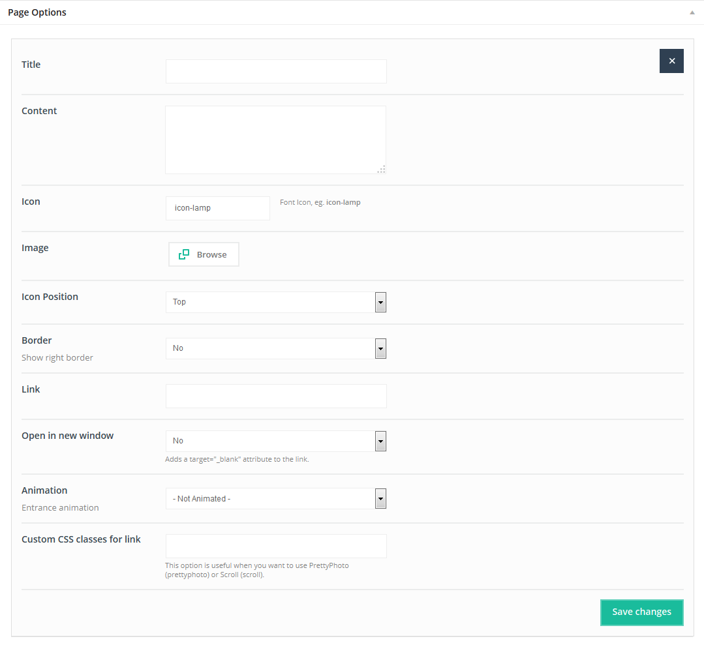Image resolution: width=704 pixels, height=658 pixels.
Task: Click the Link input field
Action: tap(276, 396)
